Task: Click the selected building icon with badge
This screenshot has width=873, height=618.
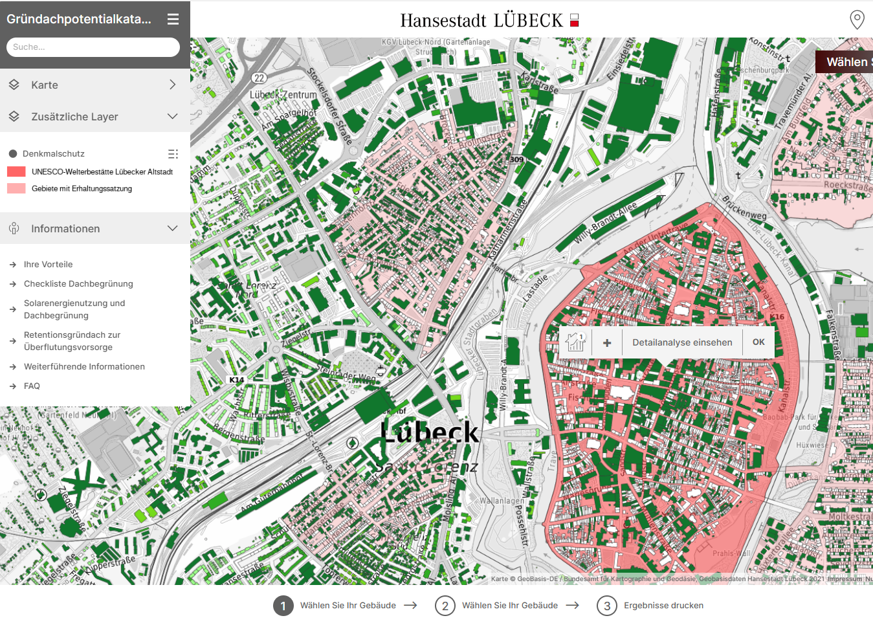Action: (x=575, y=342)
